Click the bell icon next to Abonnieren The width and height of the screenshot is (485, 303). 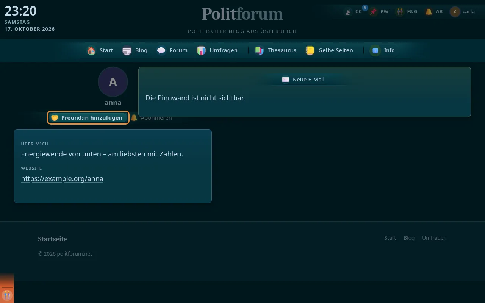[x=134, y=118]
